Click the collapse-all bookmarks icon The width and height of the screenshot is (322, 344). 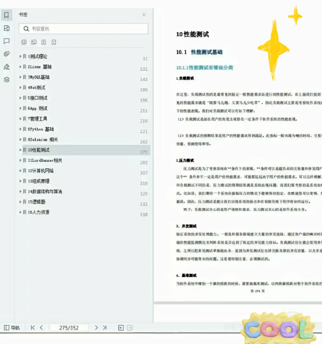click(x=34, y=42)
